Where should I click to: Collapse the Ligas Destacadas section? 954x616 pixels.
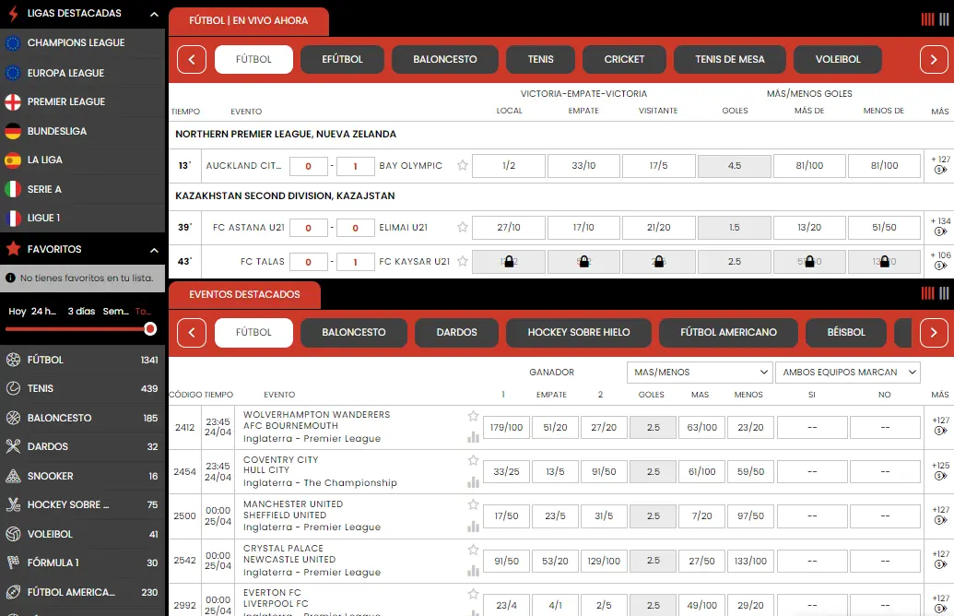pos(154,14)
